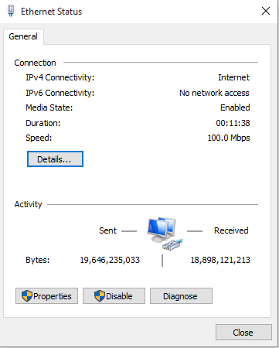Close the Ethernet Status dialog with Close button

[x=243, y=333]
